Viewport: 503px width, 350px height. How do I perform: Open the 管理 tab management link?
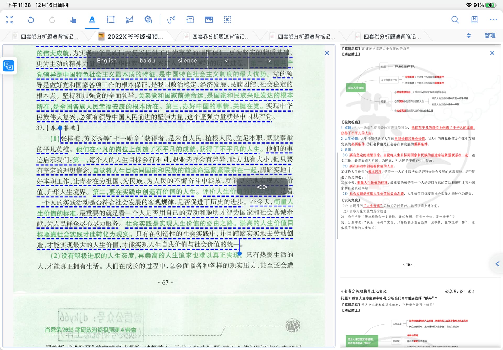[x=490, y=35]
